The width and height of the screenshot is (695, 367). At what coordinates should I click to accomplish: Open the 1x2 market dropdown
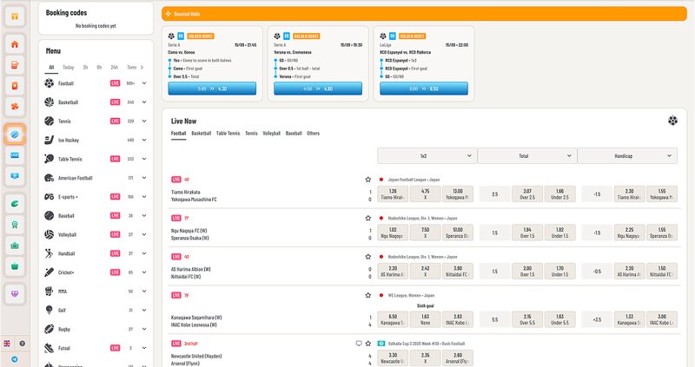(427, 156)
